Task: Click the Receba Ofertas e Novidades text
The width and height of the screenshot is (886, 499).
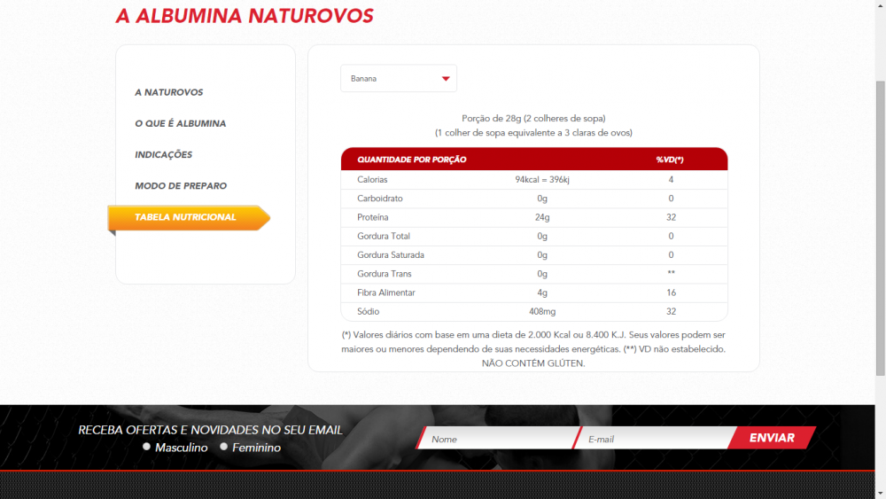Action: coord(210,430)
